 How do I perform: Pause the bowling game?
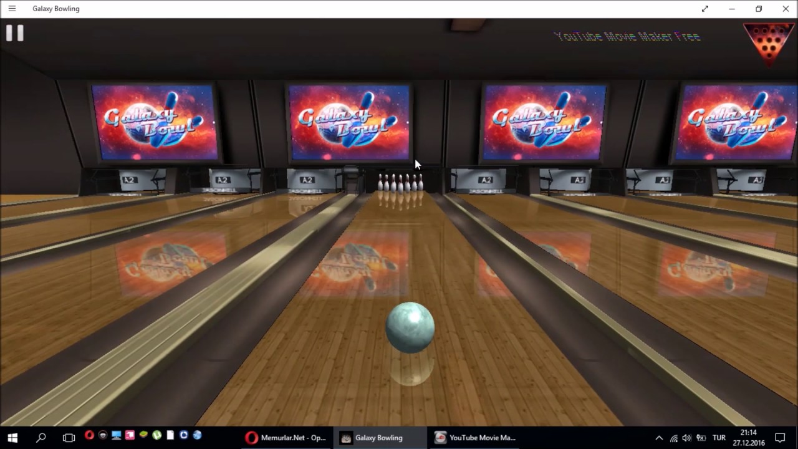click(x=15, y=33)
